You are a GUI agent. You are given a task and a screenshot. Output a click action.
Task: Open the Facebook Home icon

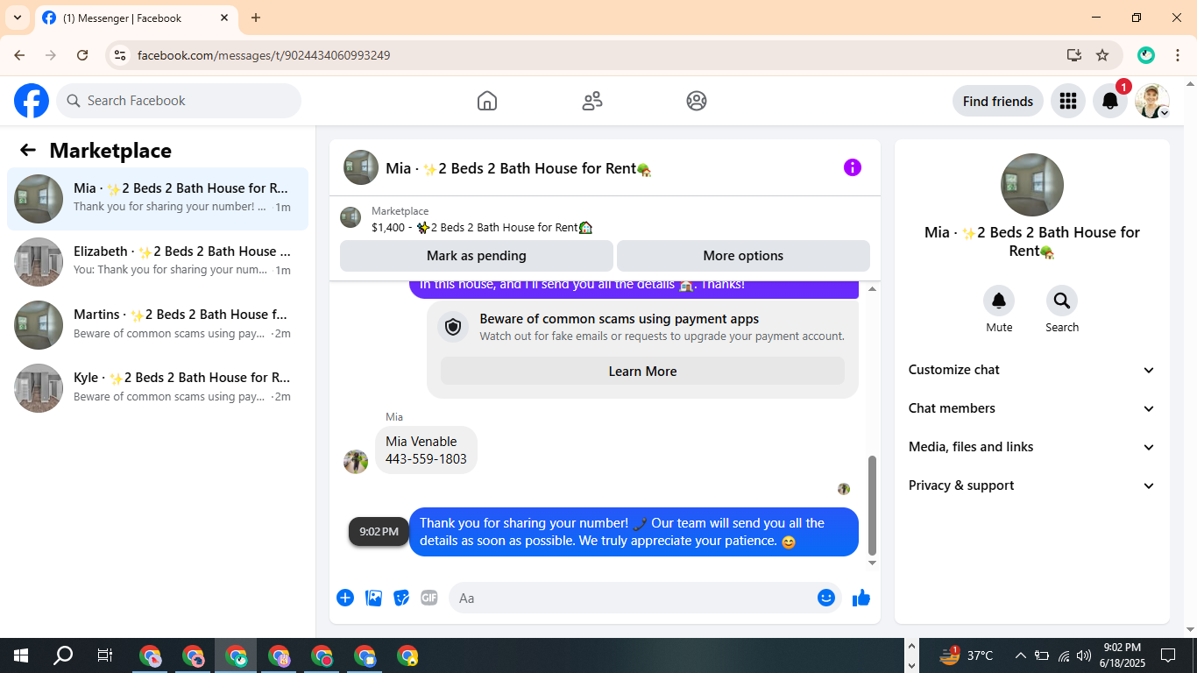[487, 101]
